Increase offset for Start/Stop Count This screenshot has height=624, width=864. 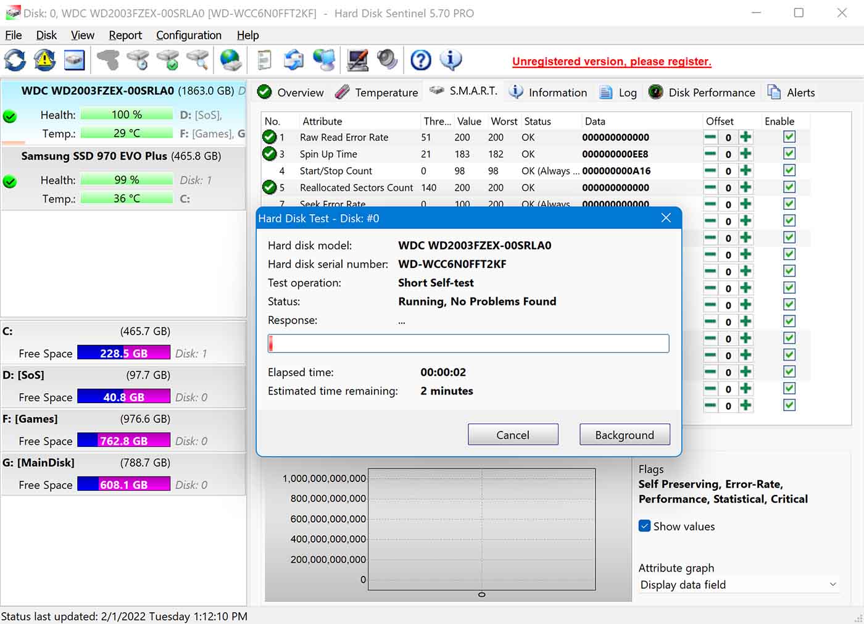746,170
